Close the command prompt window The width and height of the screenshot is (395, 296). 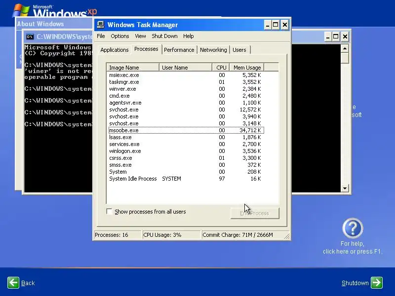[345, 37]
